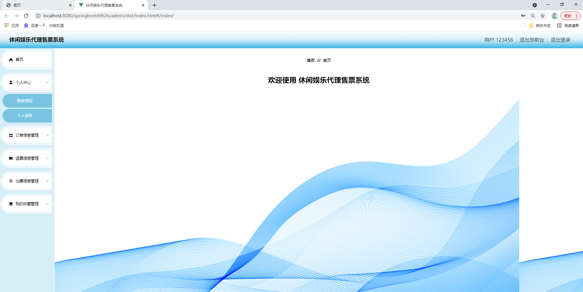
Task: Click the list icon beside 出票信息管理
Action: [11, 181]
